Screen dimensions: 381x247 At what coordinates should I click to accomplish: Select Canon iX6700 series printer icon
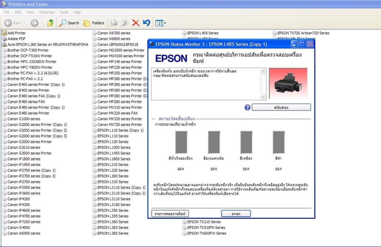coord(94,33)
